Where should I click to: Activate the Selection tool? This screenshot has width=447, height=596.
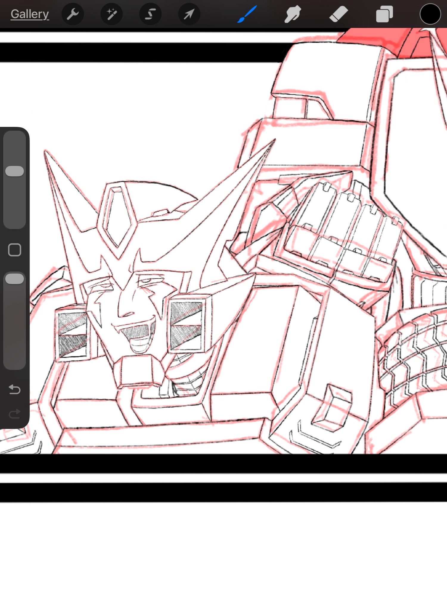[150, 14]
